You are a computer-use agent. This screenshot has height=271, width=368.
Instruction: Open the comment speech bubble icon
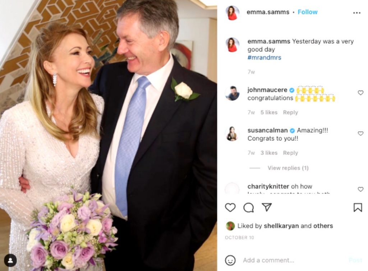249,207
